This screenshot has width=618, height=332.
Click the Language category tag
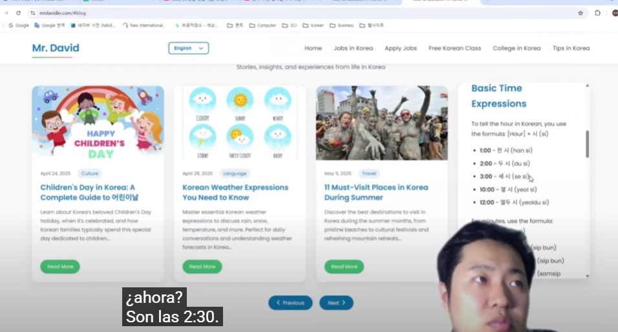point(235,173)
